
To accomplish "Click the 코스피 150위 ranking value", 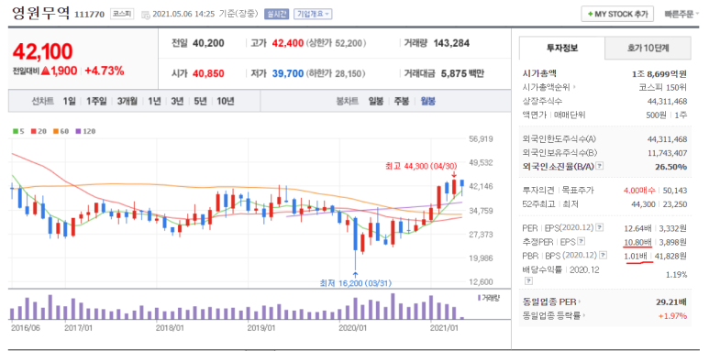I will [x=663, y=88].
